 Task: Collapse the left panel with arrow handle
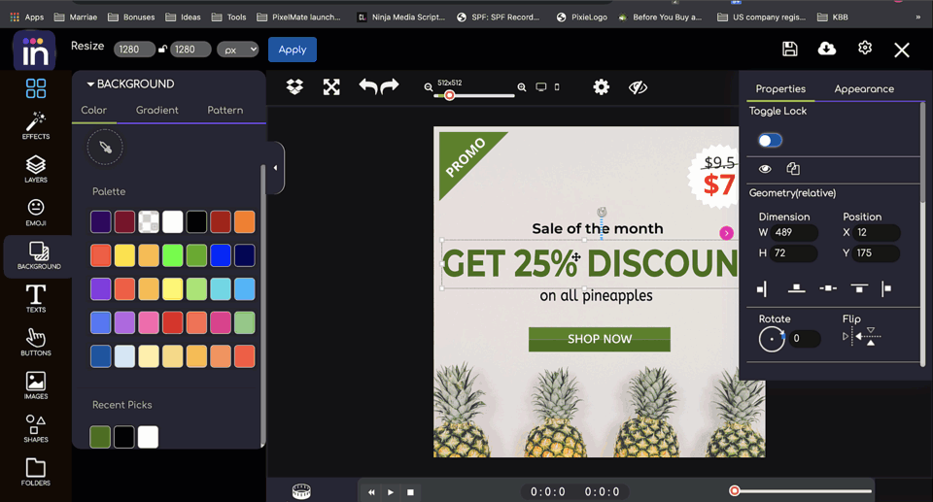pos(275,168)
